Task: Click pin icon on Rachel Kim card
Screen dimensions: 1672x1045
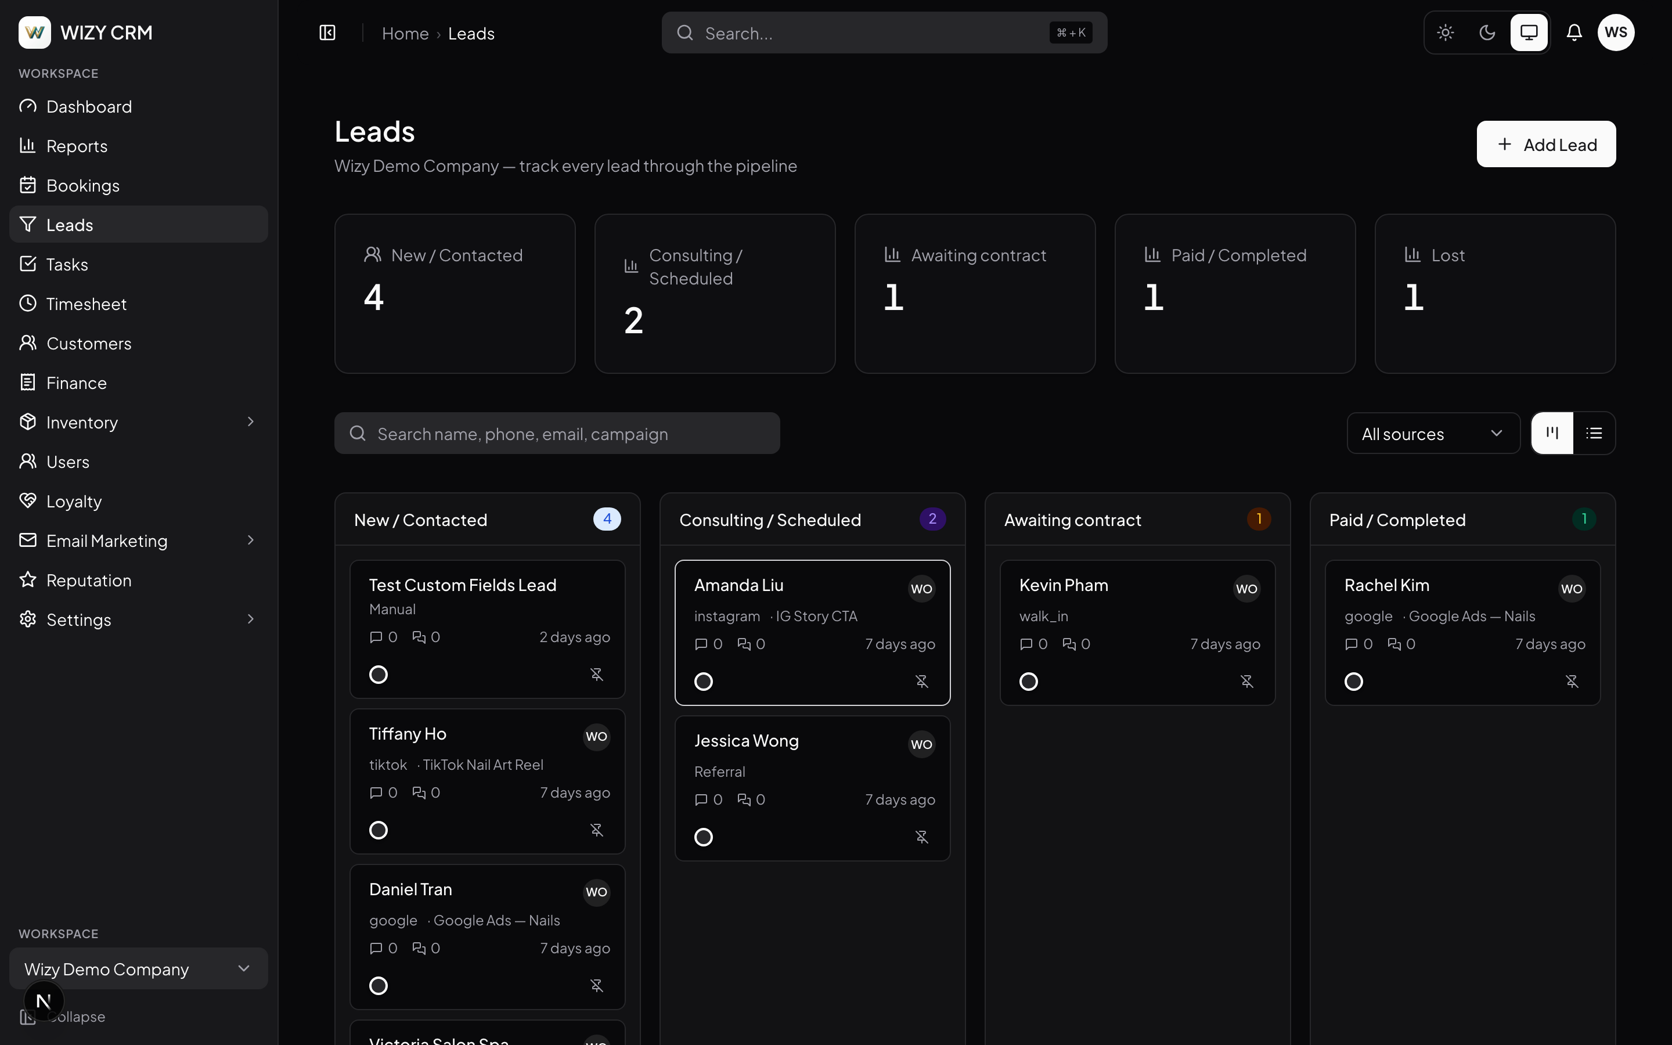Action: click(1572, 682)
